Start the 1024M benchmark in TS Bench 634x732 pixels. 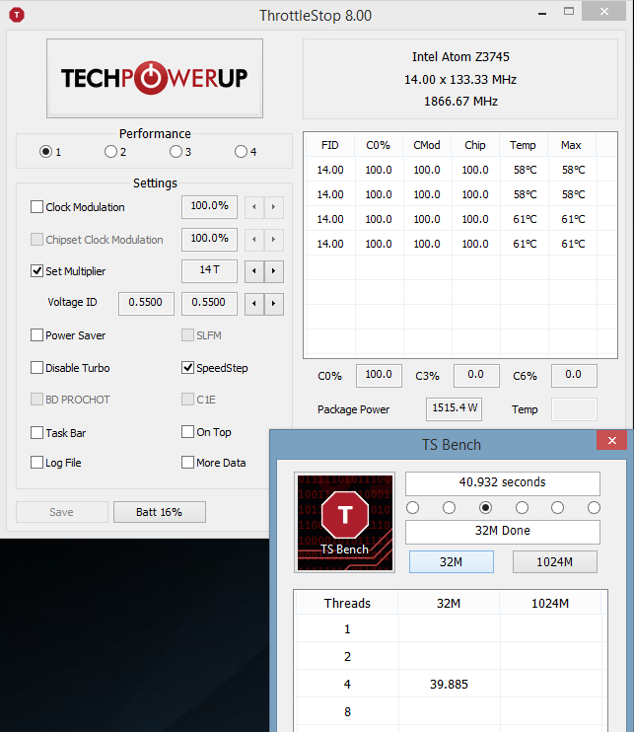(x=555, y=561)
